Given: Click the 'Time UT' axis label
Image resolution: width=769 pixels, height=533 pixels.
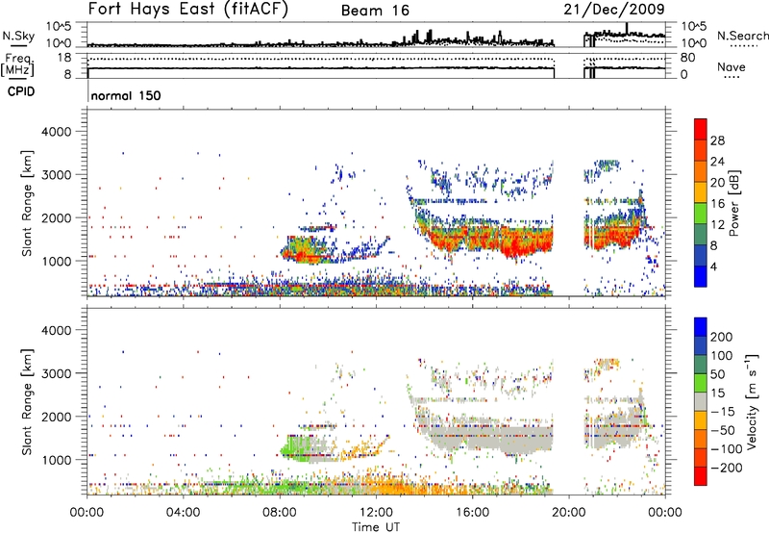Looking at the screenshot, I should [376, 527].
